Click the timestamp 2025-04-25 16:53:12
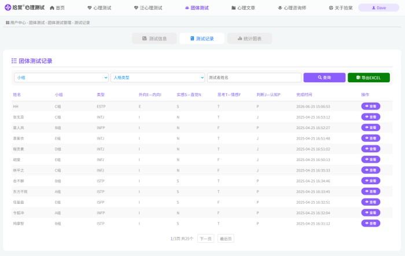The width and height of the screenshot is (405, 256). coord(313,117)
